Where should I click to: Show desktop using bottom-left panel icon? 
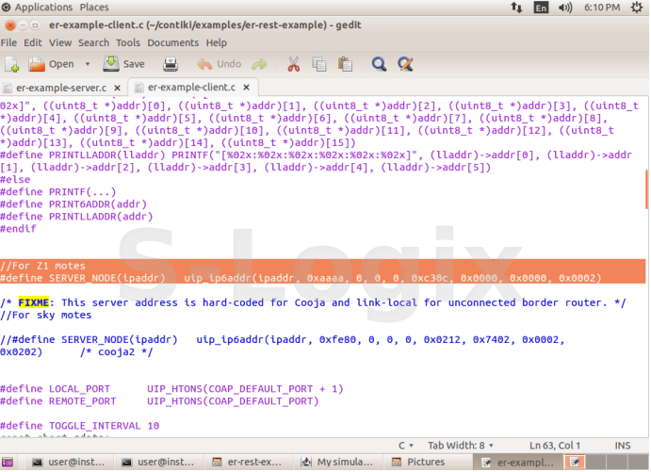[x=8, y=462]
